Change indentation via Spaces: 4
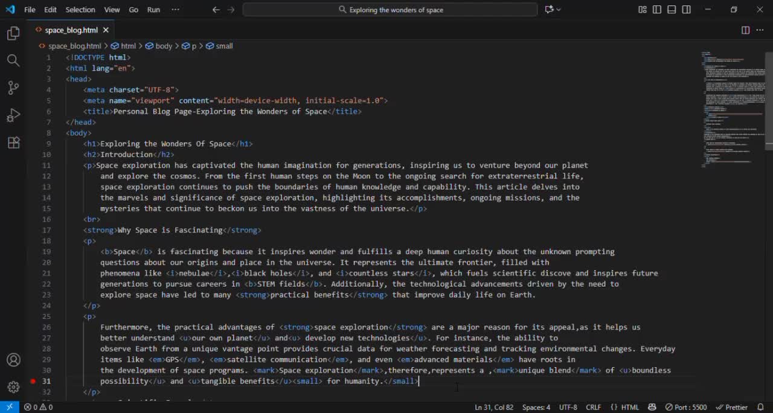Viewport: 773px width, 413px height. coord(536,407)
